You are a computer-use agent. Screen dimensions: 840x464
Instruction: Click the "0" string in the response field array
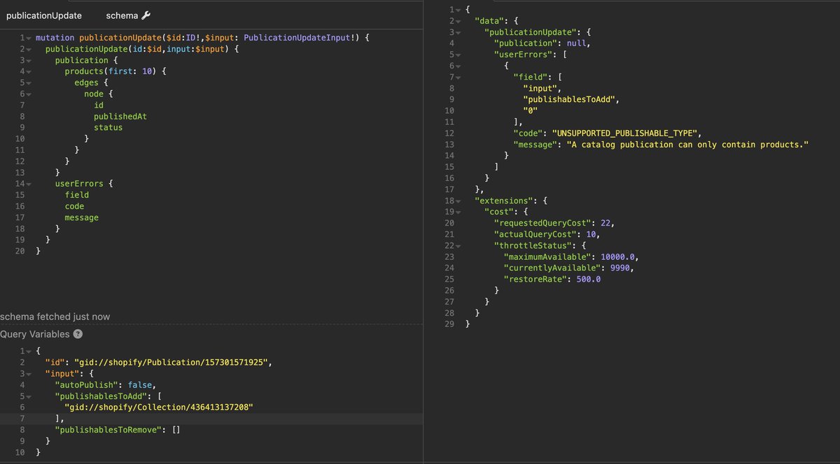[x=530, y=110]
